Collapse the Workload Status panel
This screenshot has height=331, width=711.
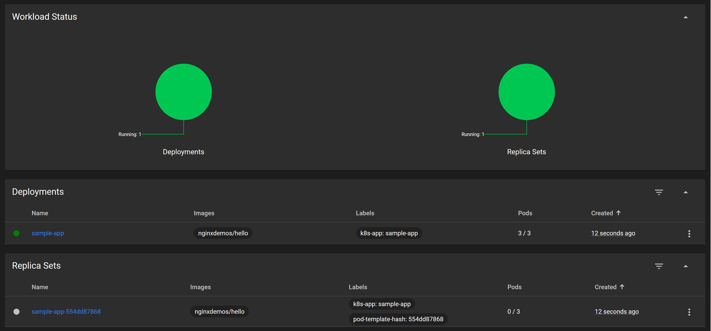coord(685,17)
